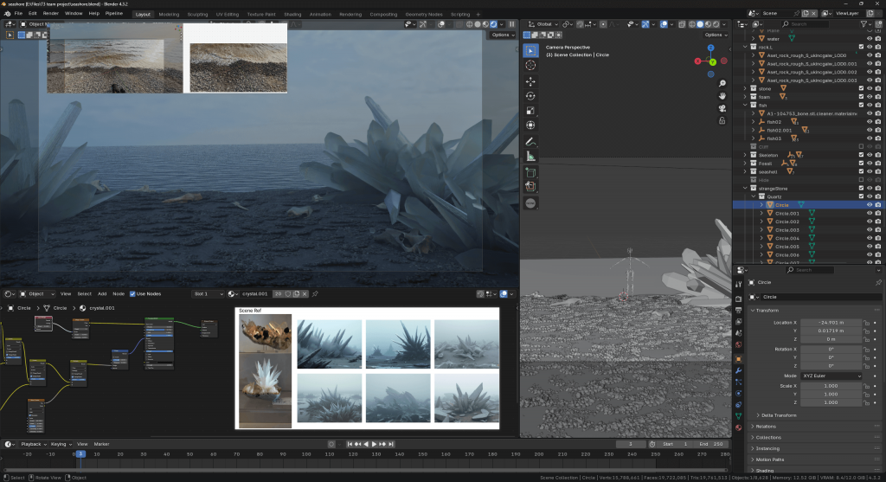Open the Material properties tab icon

coord(738,427)
